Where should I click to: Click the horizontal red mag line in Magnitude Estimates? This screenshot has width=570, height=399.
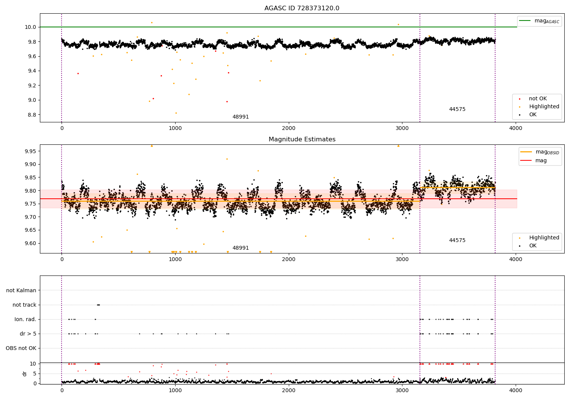(x=279, y=199)
